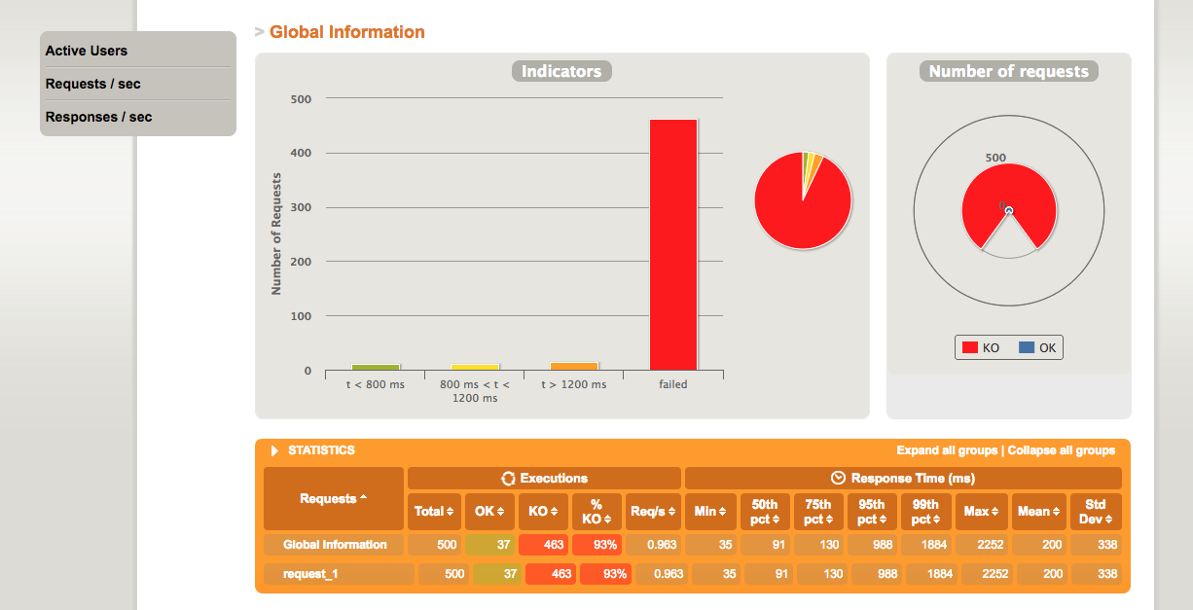Toggle the KO series in the chart legend

980,348
